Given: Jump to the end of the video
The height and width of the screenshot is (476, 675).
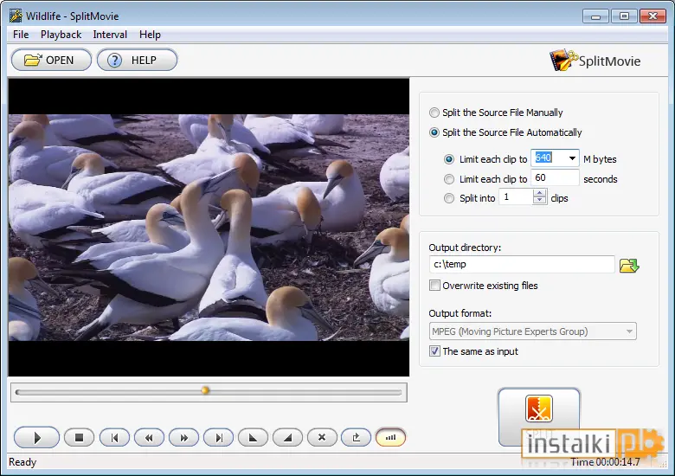Looking at the screenshot, I should (219, 438).
